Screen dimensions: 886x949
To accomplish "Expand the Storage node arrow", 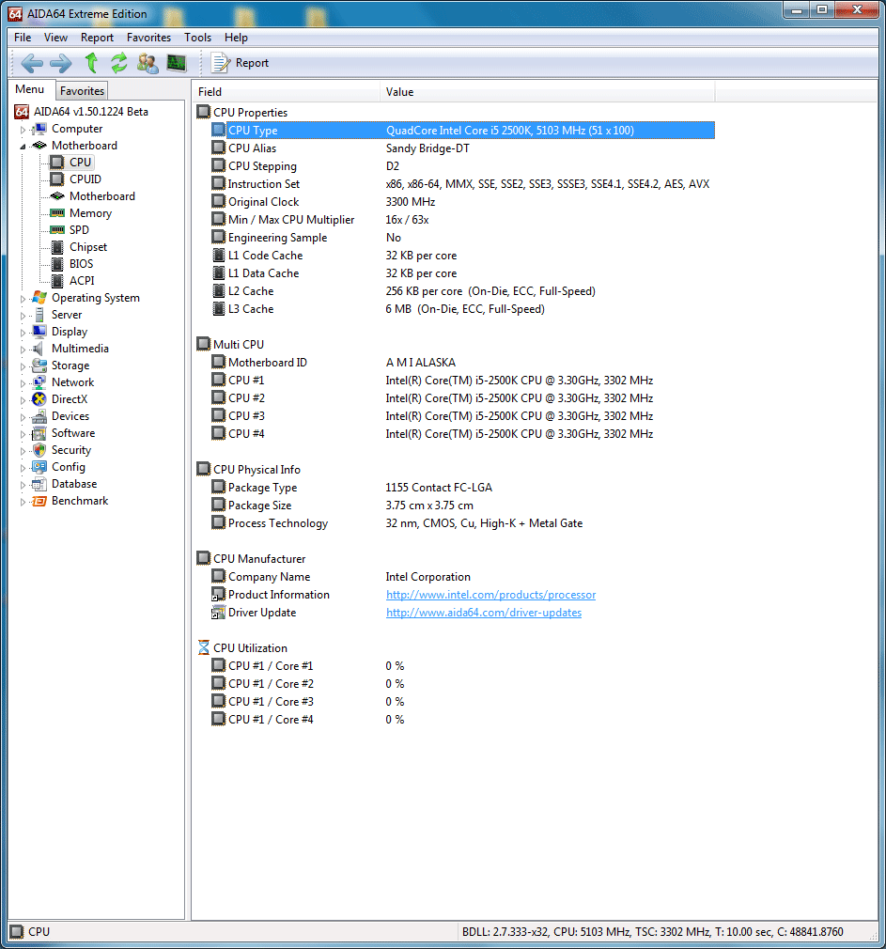I will click(23, 366).
